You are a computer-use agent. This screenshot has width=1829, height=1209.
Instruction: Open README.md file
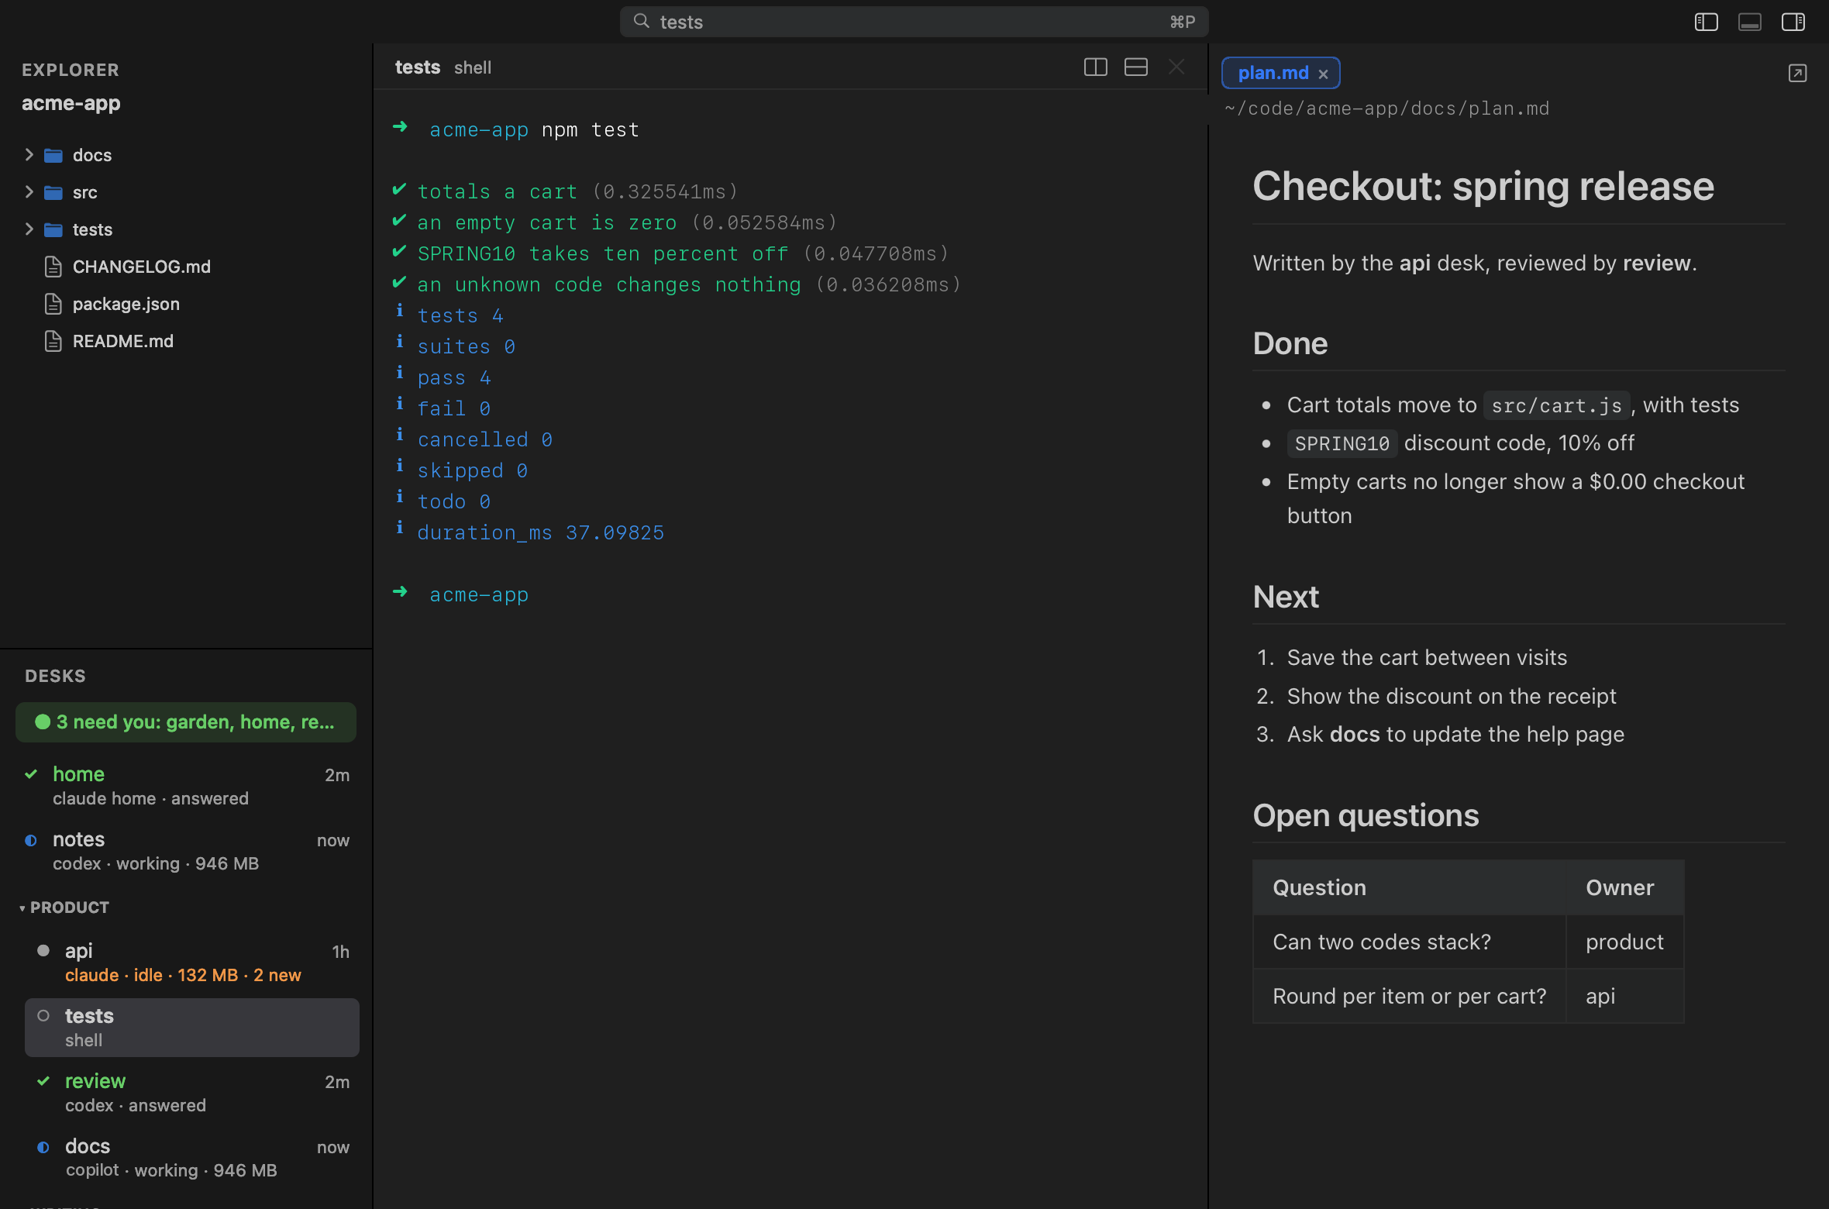click(x=123, y=341)
